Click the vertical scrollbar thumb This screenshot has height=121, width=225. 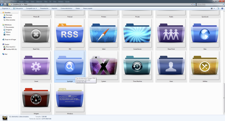[224, 98]
